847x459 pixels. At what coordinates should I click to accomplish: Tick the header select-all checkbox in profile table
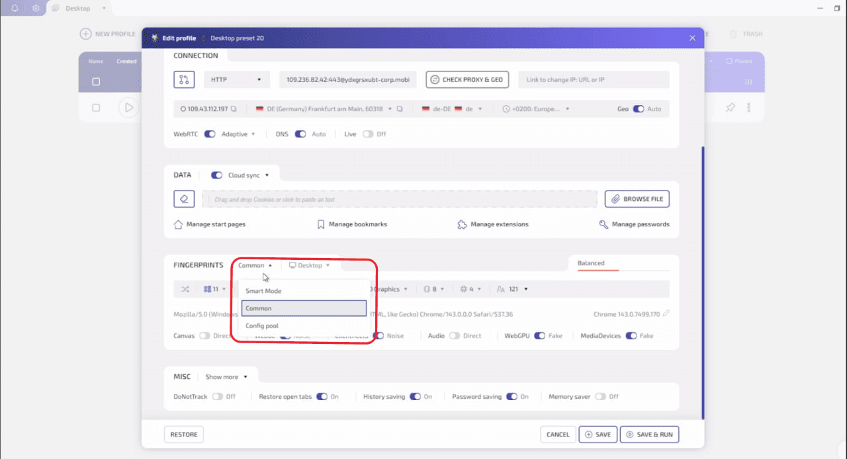click(96, 82)
